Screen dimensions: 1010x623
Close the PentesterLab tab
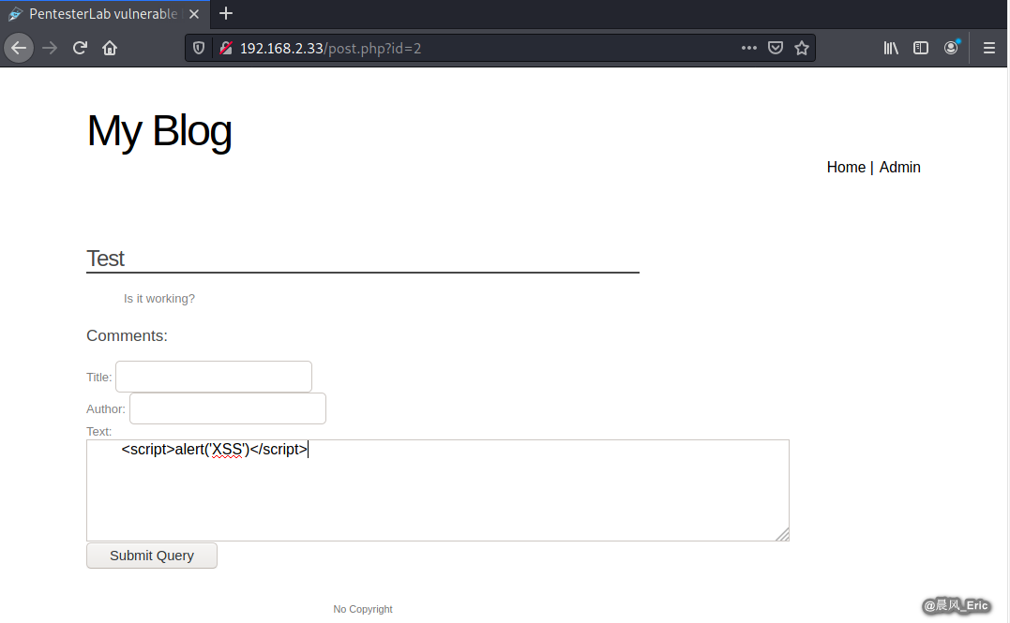pyautogui.click(x=194, y=13)
